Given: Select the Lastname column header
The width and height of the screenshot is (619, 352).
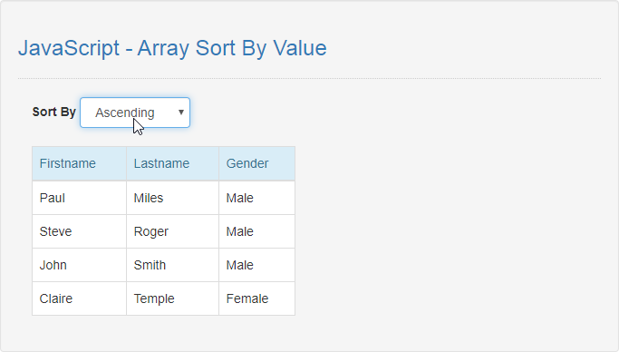Looking at the screenshot, I should [x=172, y=163].
